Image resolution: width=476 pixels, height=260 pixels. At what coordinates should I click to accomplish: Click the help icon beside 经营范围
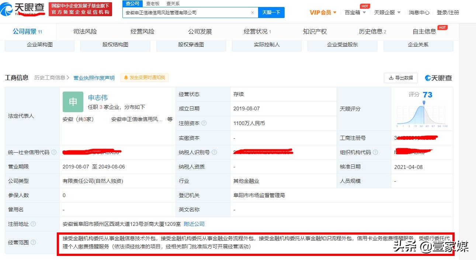(34, 242)
